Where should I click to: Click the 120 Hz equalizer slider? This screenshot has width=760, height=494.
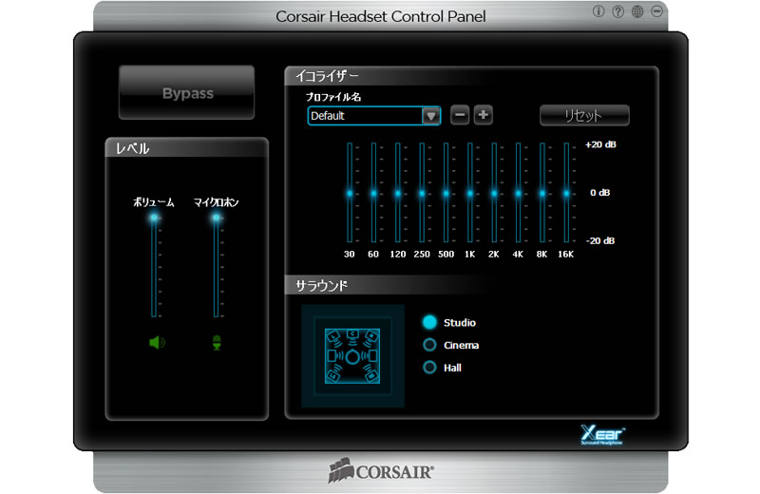point(397,193)
